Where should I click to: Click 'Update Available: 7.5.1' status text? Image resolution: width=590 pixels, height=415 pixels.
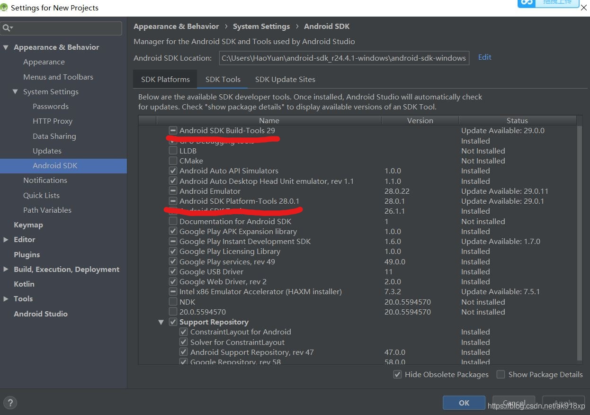pyautogui.click(x=501, y=292)
